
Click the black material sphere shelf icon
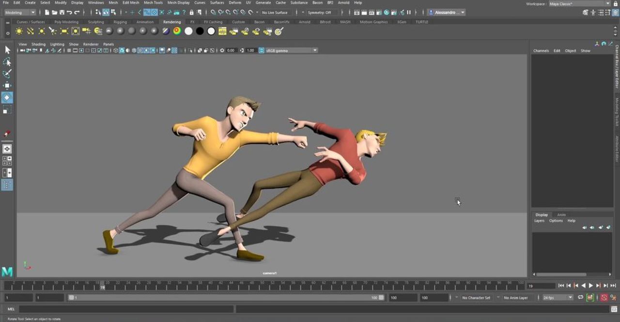pyautogui.click(x=200, y=31)
